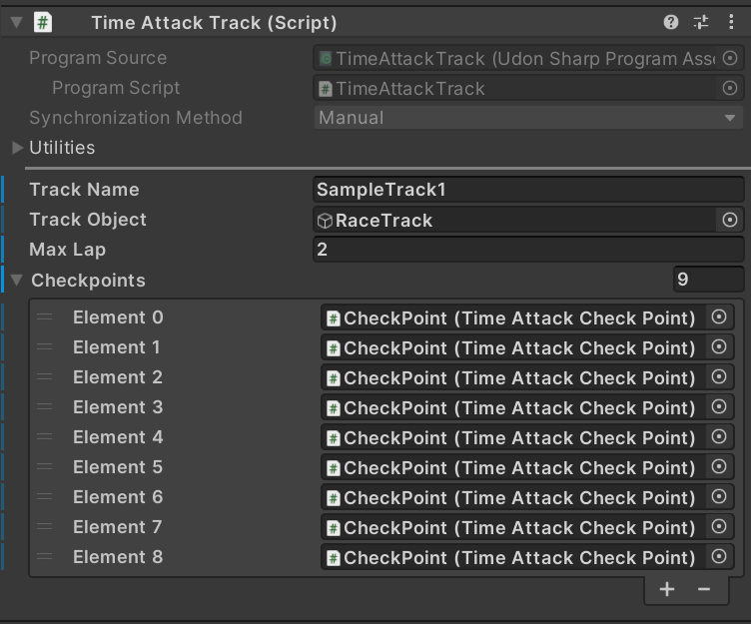
Task: Add a new checkpoint with plus button
Action: pyautogui.click(x=667, y=589)
